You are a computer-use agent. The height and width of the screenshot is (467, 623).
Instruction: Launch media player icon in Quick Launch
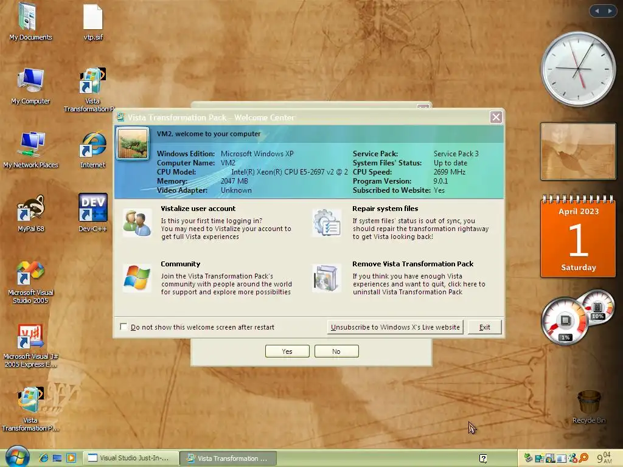(x=71, y=458)
